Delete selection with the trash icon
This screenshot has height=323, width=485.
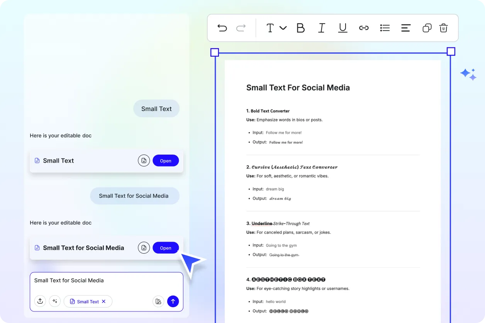pyautogui.click(x=443, y=28)
